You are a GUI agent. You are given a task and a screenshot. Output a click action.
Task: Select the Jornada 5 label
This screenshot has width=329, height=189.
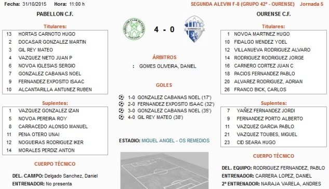pyautogui.click(x=311, y=4)
